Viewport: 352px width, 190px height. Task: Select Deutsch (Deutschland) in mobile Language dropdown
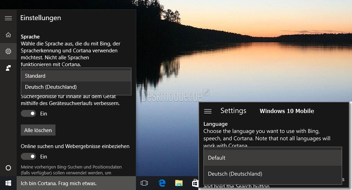(273, 174)
